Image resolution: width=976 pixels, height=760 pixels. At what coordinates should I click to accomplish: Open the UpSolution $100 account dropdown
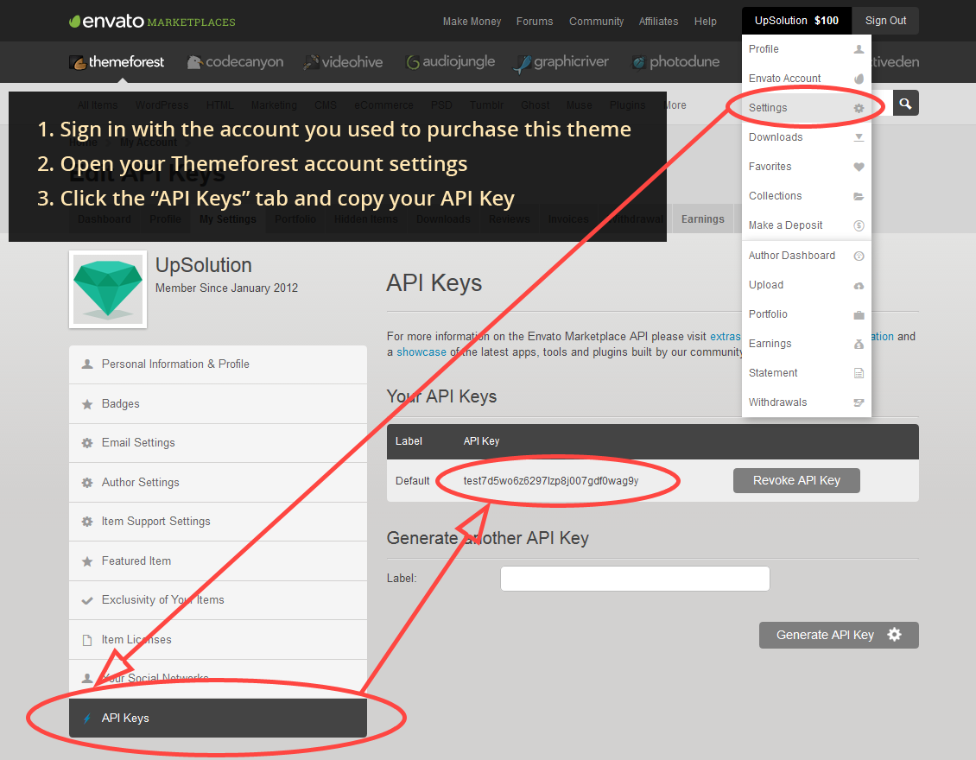pyautogui.click(x=796, y=21)
